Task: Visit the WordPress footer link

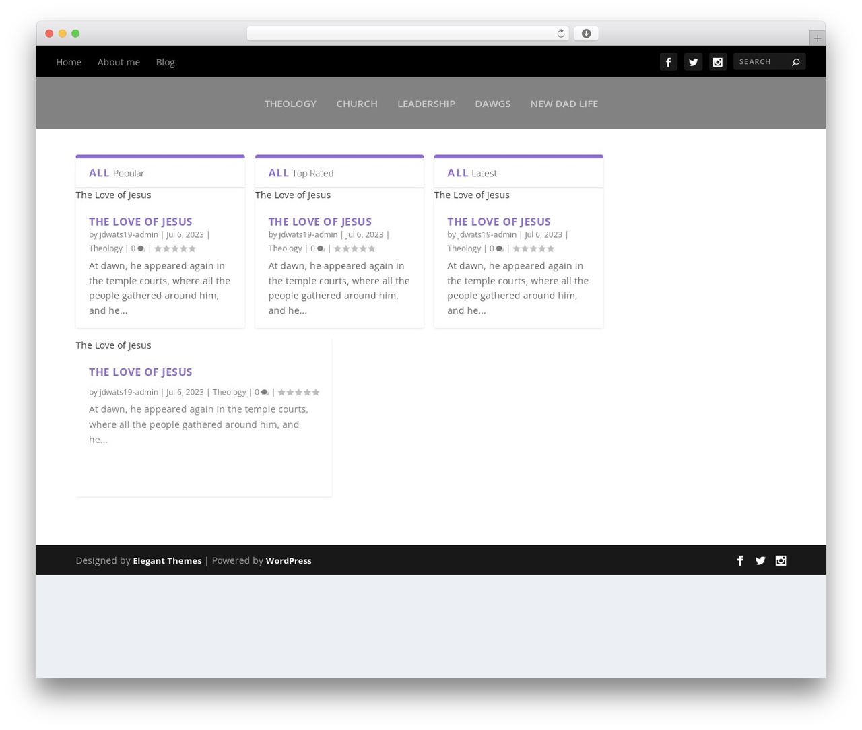Action: (288, 560)
